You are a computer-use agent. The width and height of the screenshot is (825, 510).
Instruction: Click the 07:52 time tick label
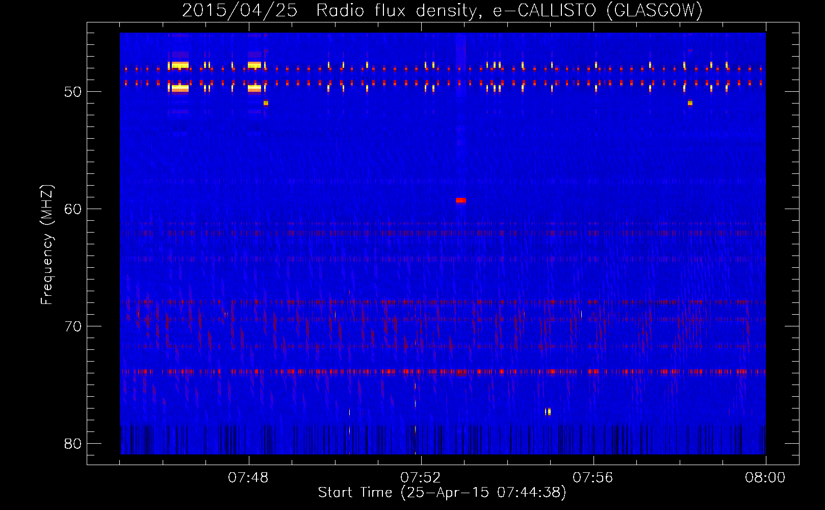(421, 478)
